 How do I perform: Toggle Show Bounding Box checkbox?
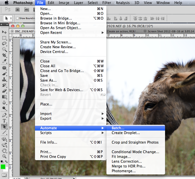click(17, 18)
